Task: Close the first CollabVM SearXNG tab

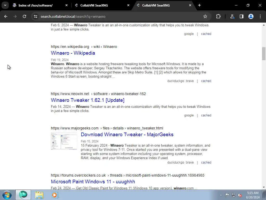Action: 128,5
